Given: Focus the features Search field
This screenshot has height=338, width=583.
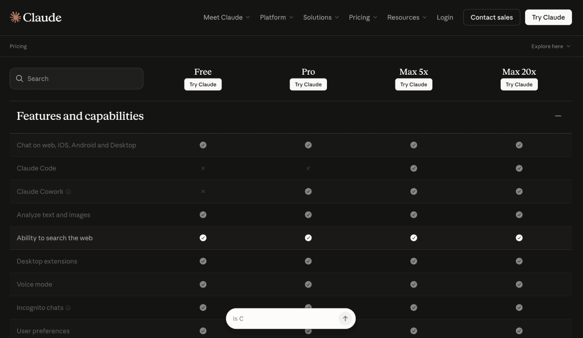Looking at the screenshot, I should click(x=77, y=79).
